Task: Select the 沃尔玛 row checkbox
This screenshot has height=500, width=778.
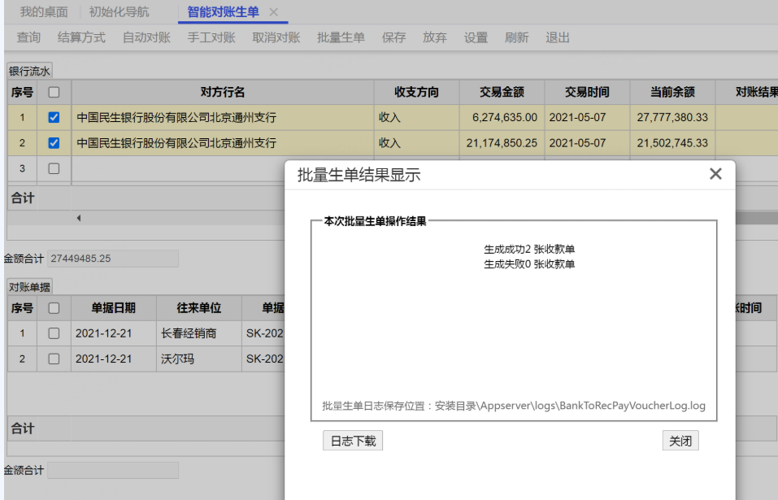Action: (54, 359)
